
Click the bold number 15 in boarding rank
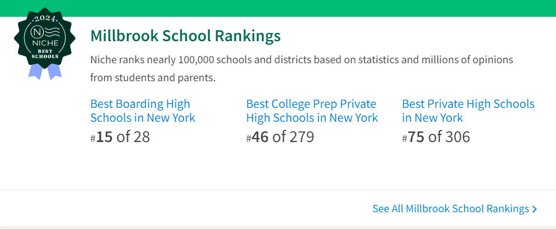104,137
